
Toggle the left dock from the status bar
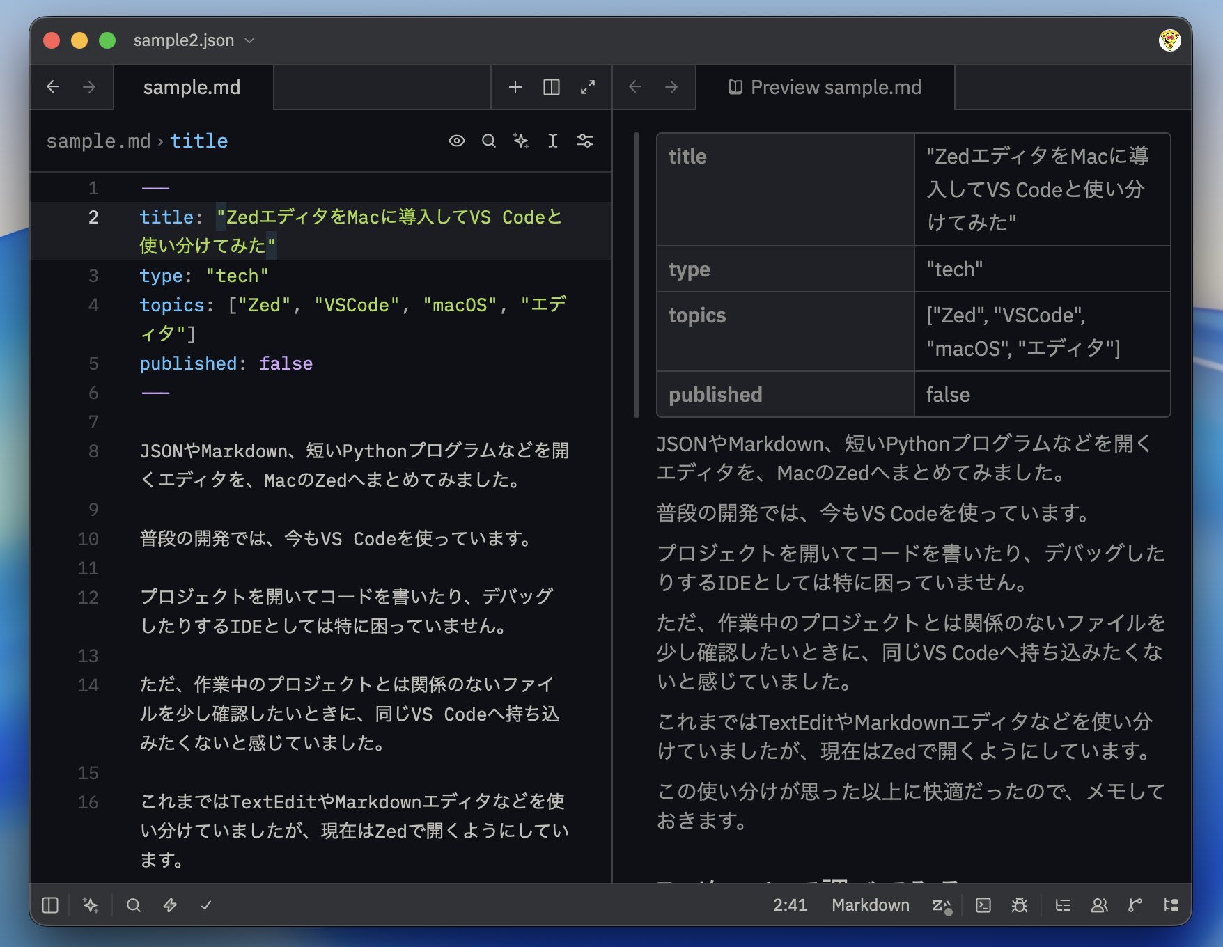tap(50, 905)
